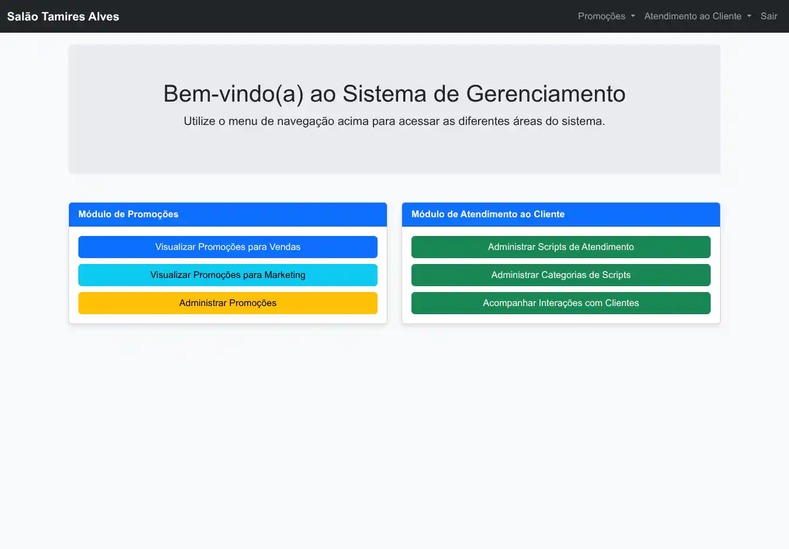
Task: Expand the caret arrow beside Atendimento ao Cliente
Action: coord(749,16)
